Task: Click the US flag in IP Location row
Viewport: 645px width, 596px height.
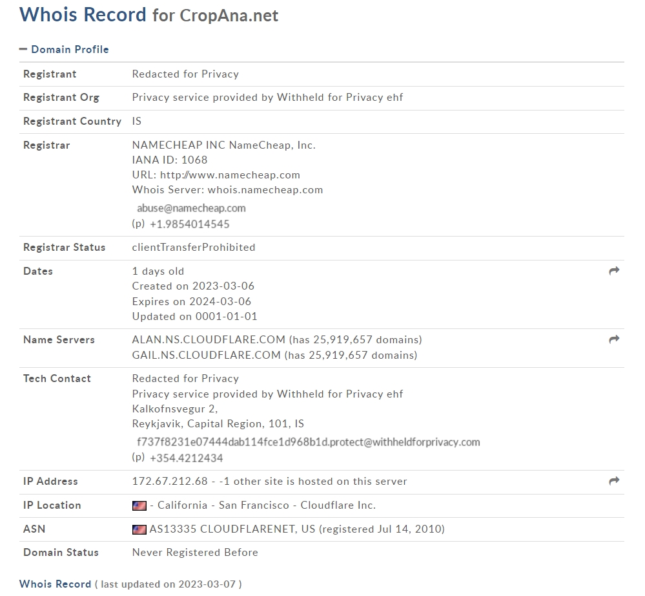Action: tap(139, 506)
